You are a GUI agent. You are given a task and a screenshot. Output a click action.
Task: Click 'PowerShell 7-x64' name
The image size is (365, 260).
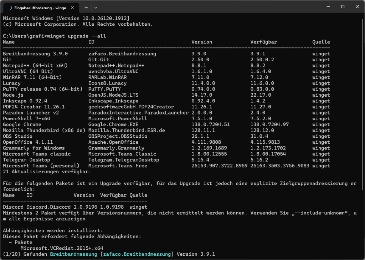point(26,118)
